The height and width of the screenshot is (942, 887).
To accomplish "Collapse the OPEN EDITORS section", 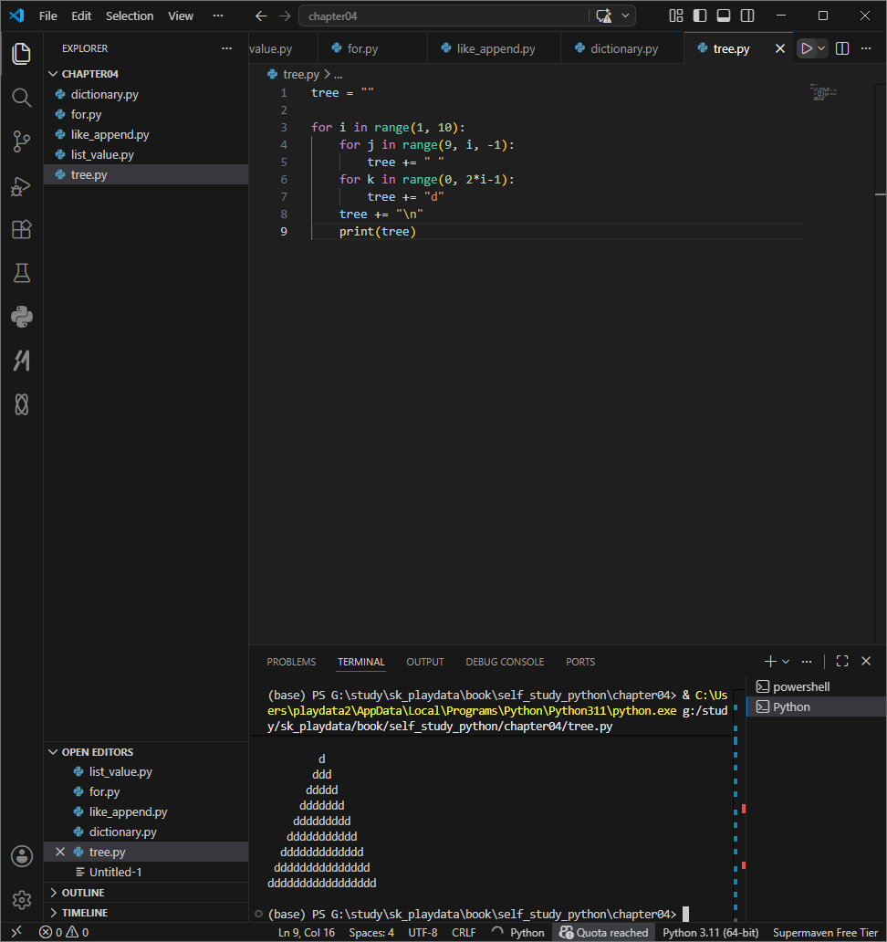I will tap(146, 752).
